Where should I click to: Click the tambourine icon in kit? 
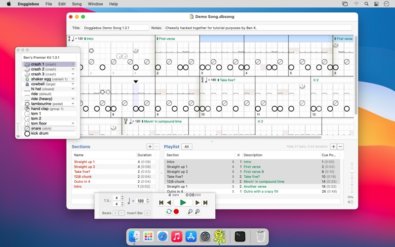27,104
